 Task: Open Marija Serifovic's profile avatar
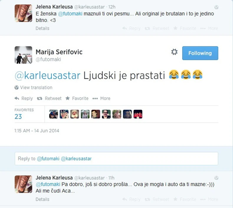coord(23,55)
